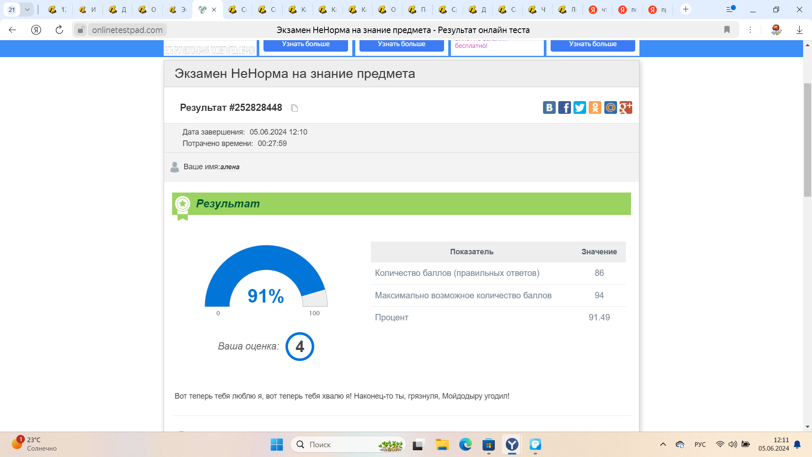Click first 'Узнать больше' ad button
The width and height of the screenshot is (812, 457).
click(305, 44)
